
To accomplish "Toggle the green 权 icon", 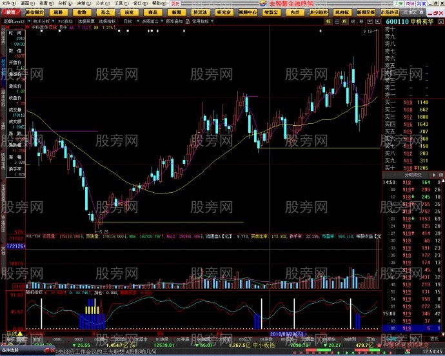I will pyautogui.click(x=345, y=21).
